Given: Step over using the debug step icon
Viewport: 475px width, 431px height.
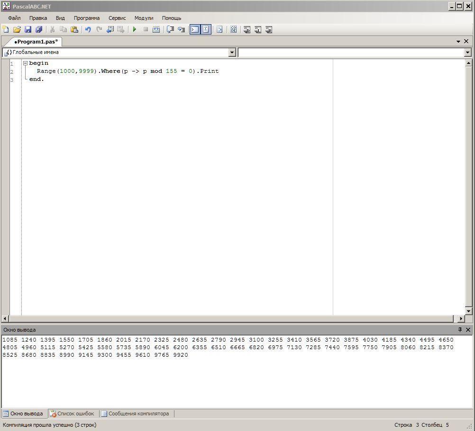Looking at the screenshot, I should tap(170, 29).
